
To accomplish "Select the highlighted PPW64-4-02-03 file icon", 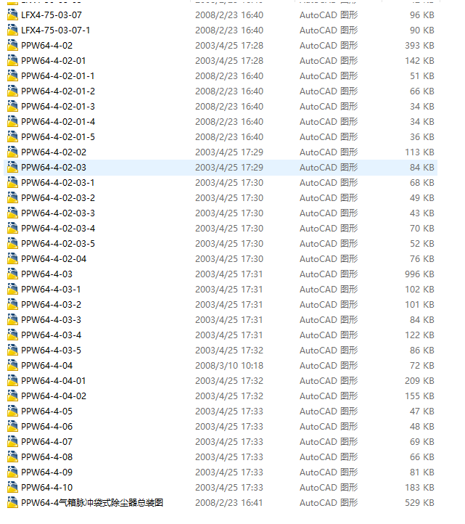I will tap(12, 168).
